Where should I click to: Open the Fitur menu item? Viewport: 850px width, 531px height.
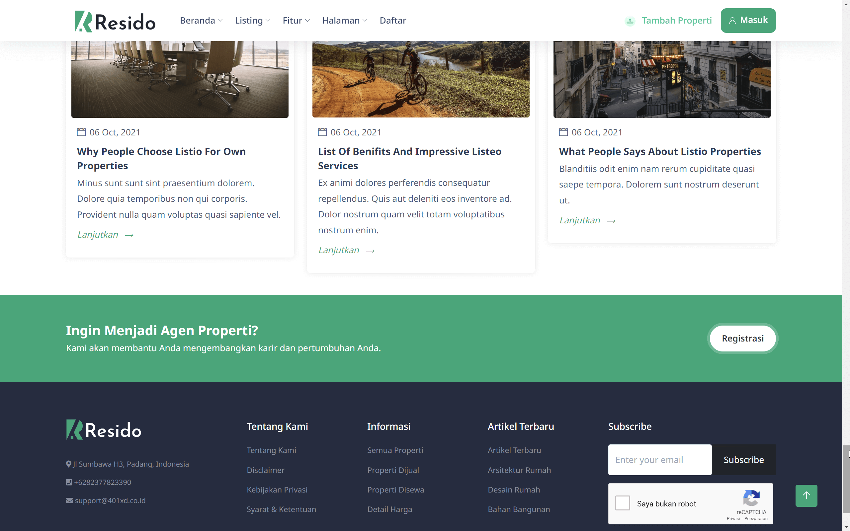coord(296,20)
